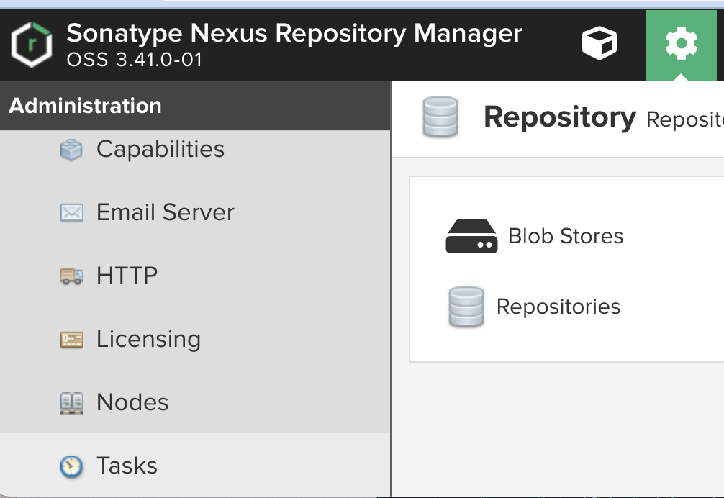Click the Administration gear icon
Viewport: 724px width, 498px height.
tap(681, 45)
